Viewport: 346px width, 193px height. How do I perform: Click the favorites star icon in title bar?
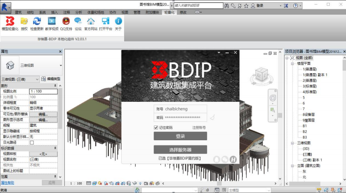click(x=246, y=6)
